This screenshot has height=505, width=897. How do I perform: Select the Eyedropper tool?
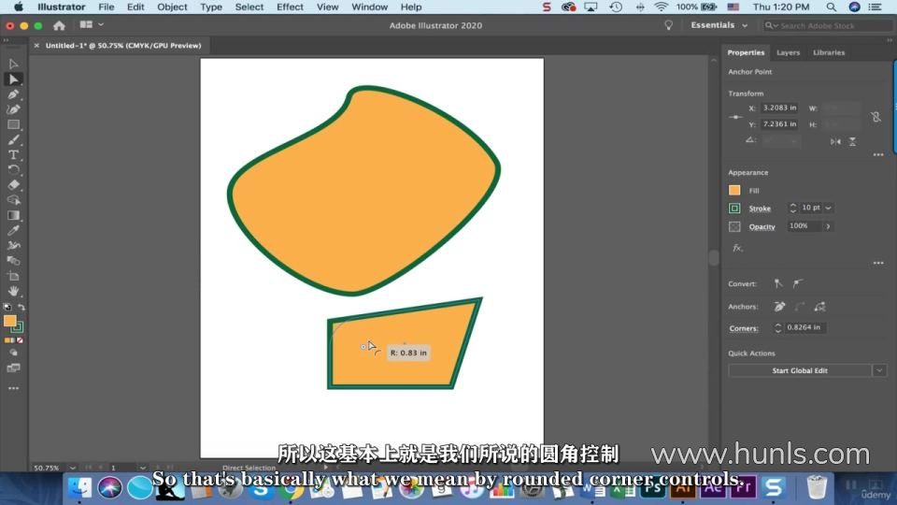[13, 230]
